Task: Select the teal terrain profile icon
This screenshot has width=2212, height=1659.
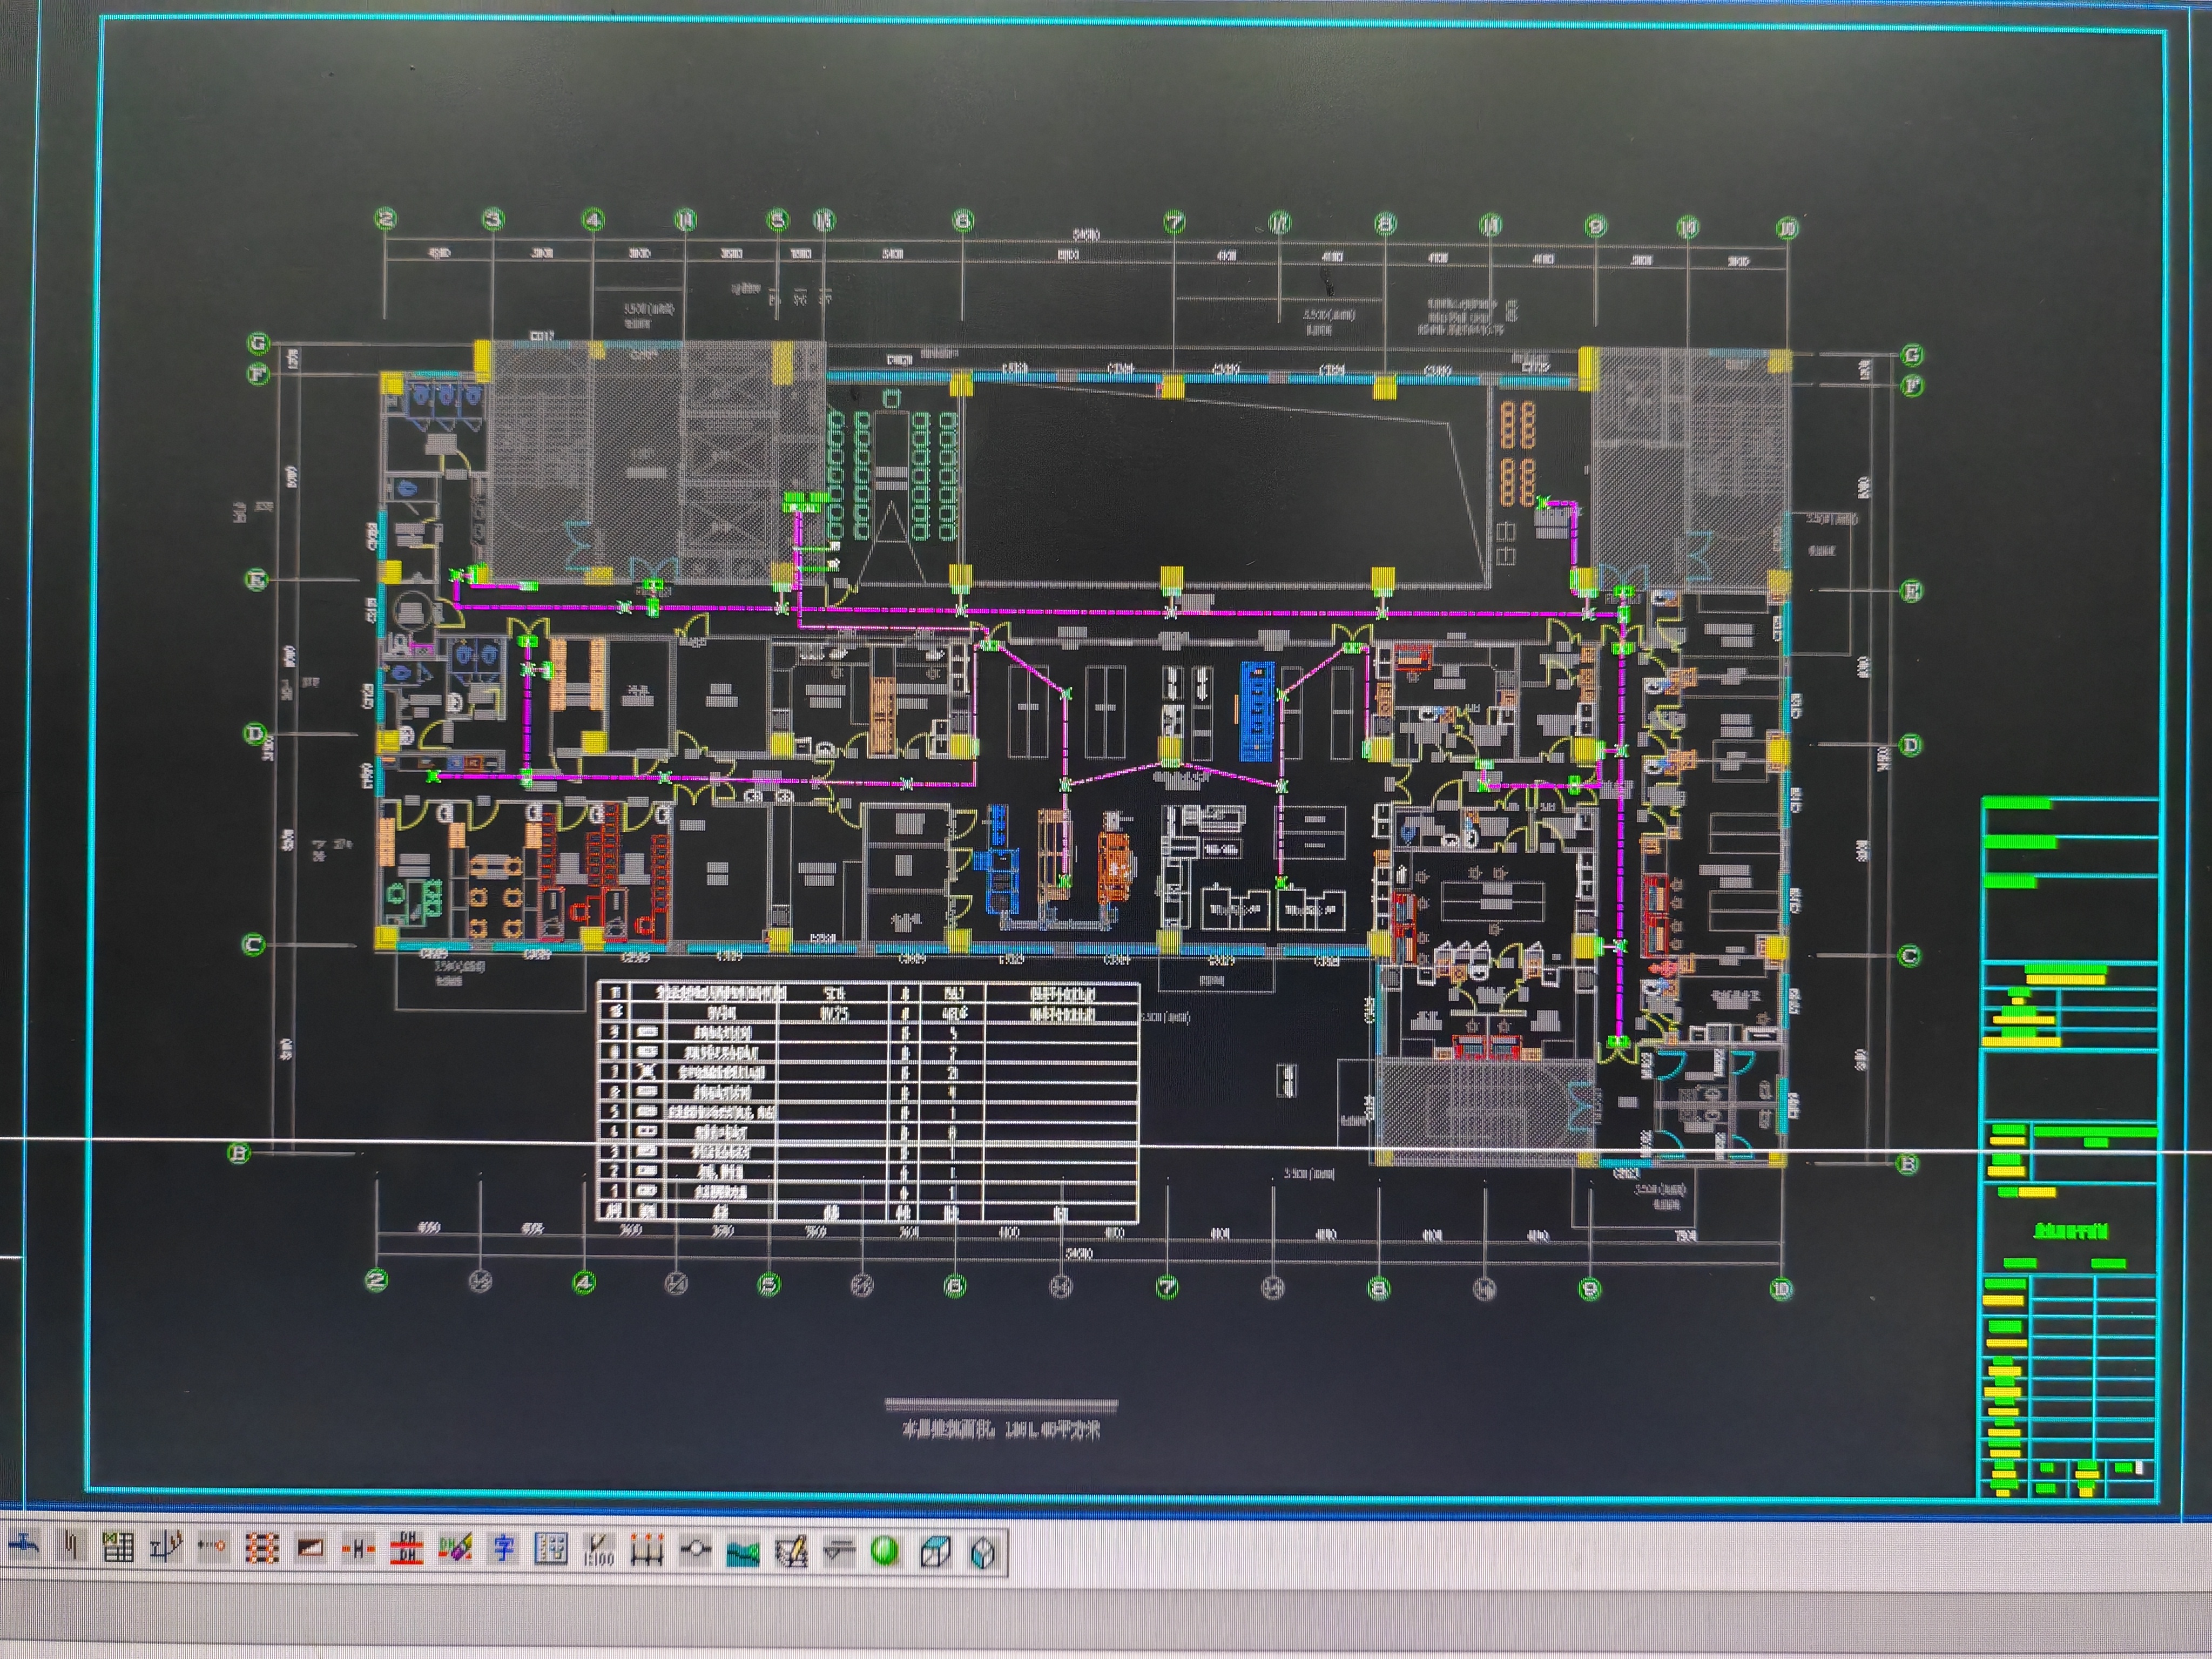Action: [743, 1553]
